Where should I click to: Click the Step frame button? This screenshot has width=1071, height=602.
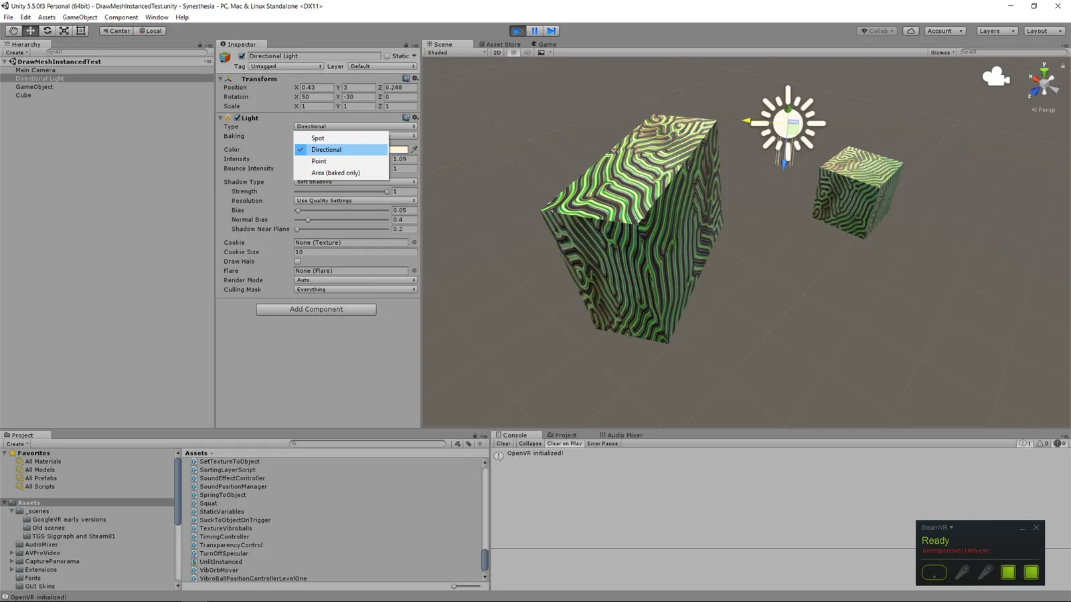pyautogui.click(x=551, y=31)
